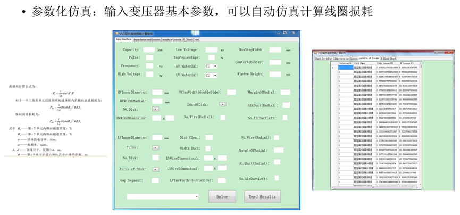Open B Cloud Chart tab in main window
Screen dimensions: 460x215
point(191,39)
